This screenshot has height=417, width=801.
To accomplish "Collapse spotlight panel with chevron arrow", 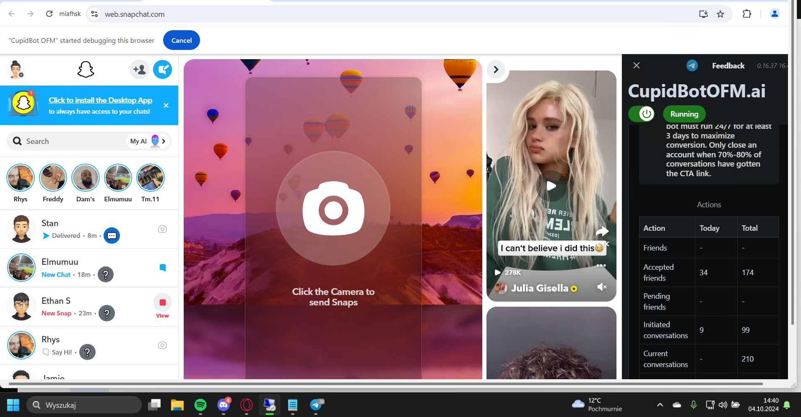I will tap(496, 69).
